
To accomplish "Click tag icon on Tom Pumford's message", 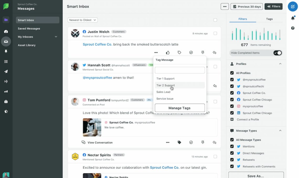I will point(179,142).
